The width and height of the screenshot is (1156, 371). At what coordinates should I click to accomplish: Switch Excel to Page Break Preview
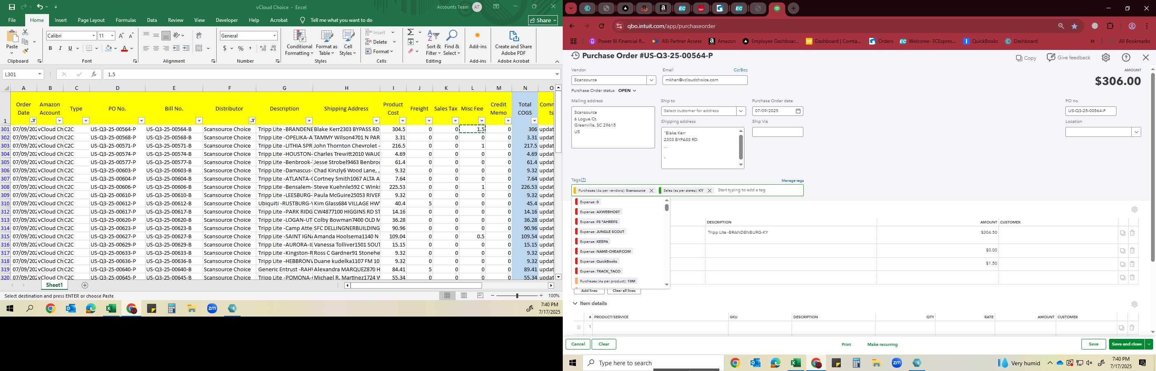[480, 296]
